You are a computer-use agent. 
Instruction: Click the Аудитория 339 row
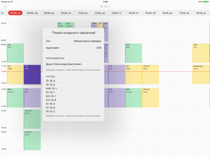[73, 48]
